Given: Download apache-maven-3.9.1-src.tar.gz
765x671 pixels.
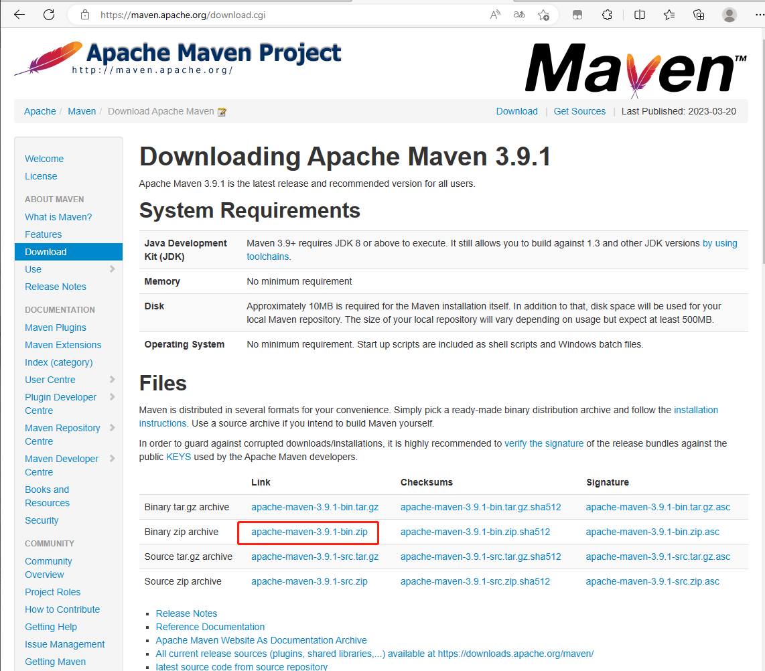Looking at the screenshot, I should click(x=315, y=557).
